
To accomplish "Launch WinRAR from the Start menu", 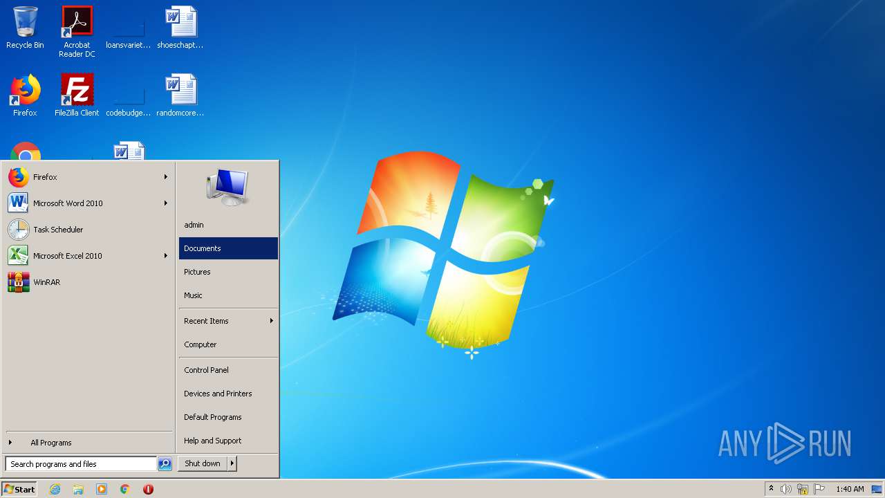I will (x=88, y=282).
